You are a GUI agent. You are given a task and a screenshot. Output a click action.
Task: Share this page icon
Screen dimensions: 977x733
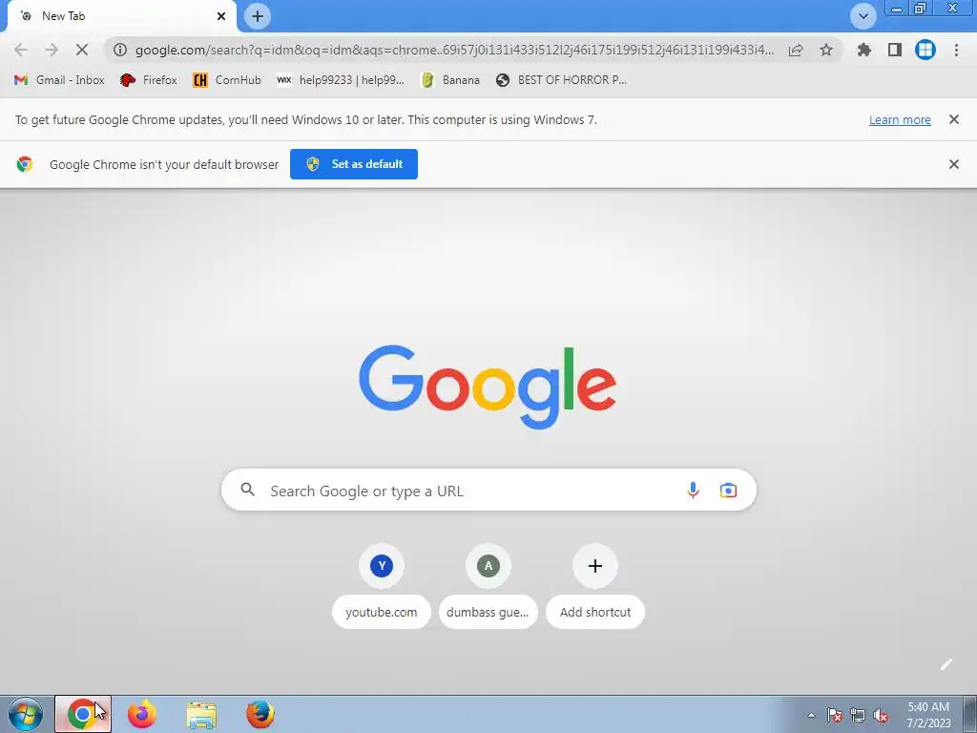tap(796, 50)
